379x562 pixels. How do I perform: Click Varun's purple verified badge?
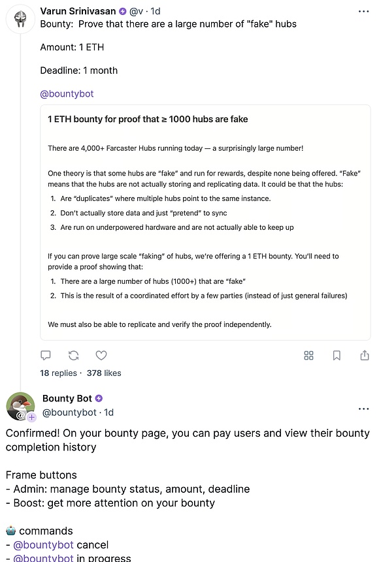122,12
